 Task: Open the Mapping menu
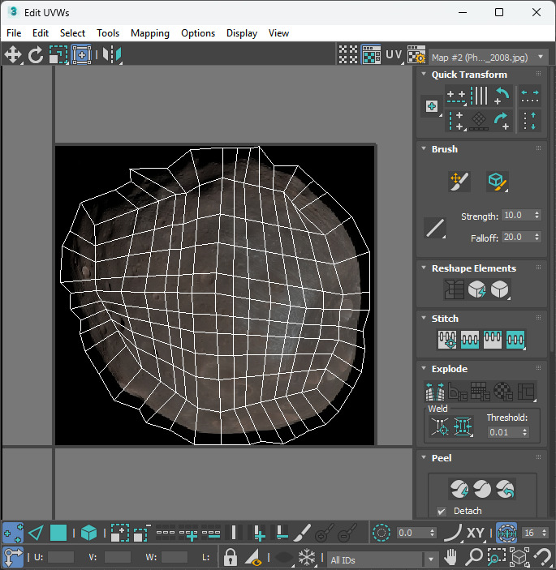pyautogui.click(x=150, y=33)
